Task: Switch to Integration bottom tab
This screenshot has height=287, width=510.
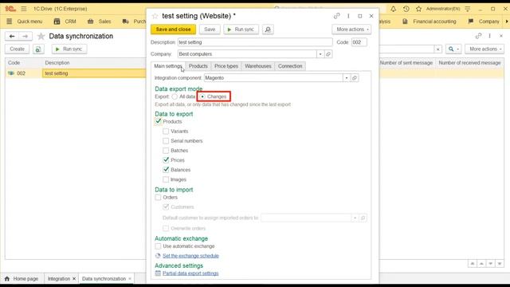Action: [x=58, y=279]
